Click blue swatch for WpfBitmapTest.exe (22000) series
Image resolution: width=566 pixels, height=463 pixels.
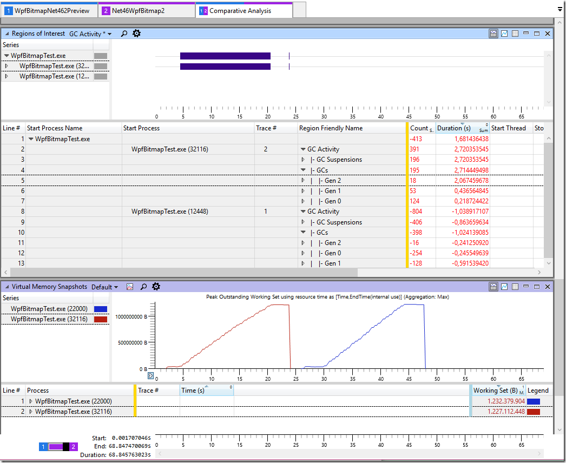(x=101, y=309)
